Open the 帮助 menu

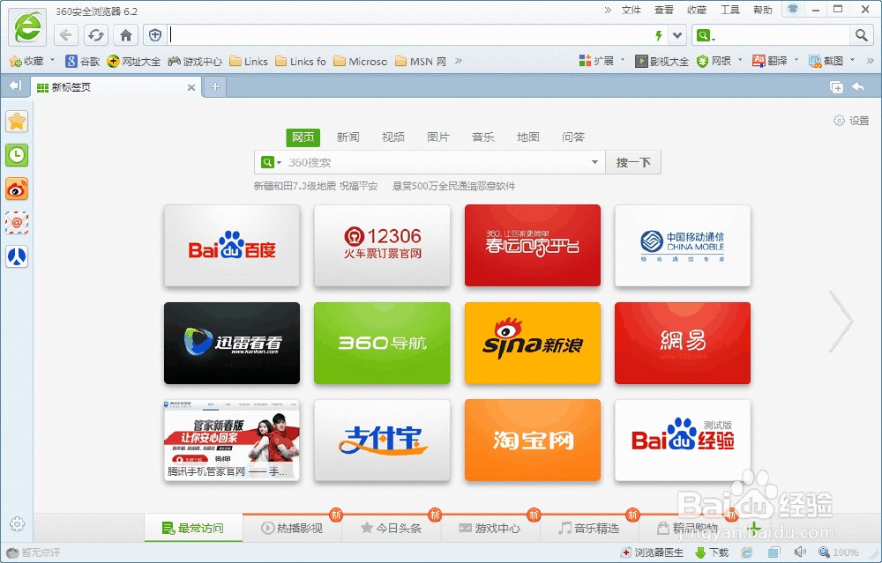pyautogui.click(x=763, y=10)
